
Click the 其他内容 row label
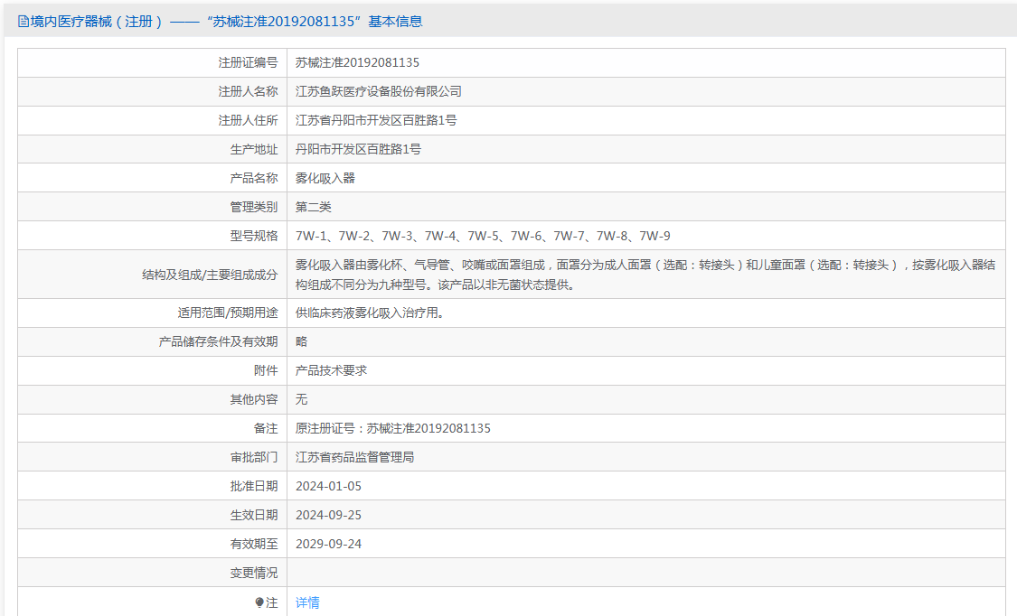click(254, 399)
